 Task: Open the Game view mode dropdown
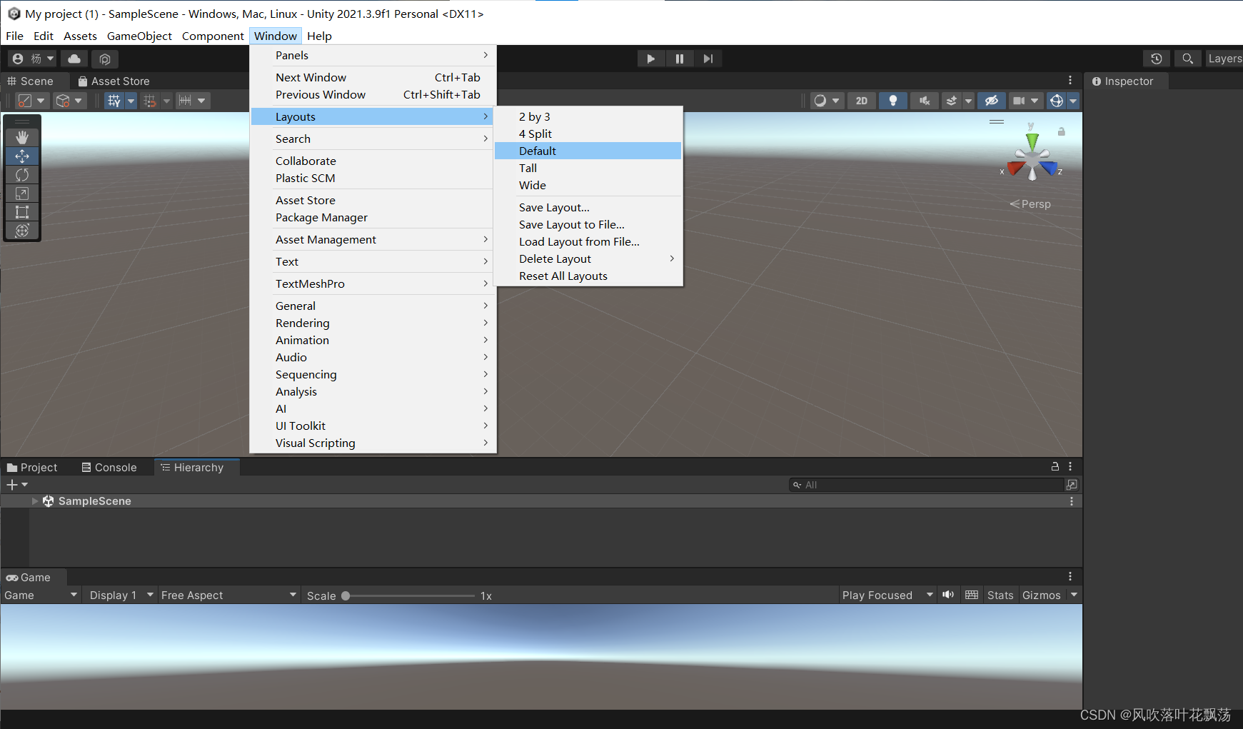tap(40, 595)
